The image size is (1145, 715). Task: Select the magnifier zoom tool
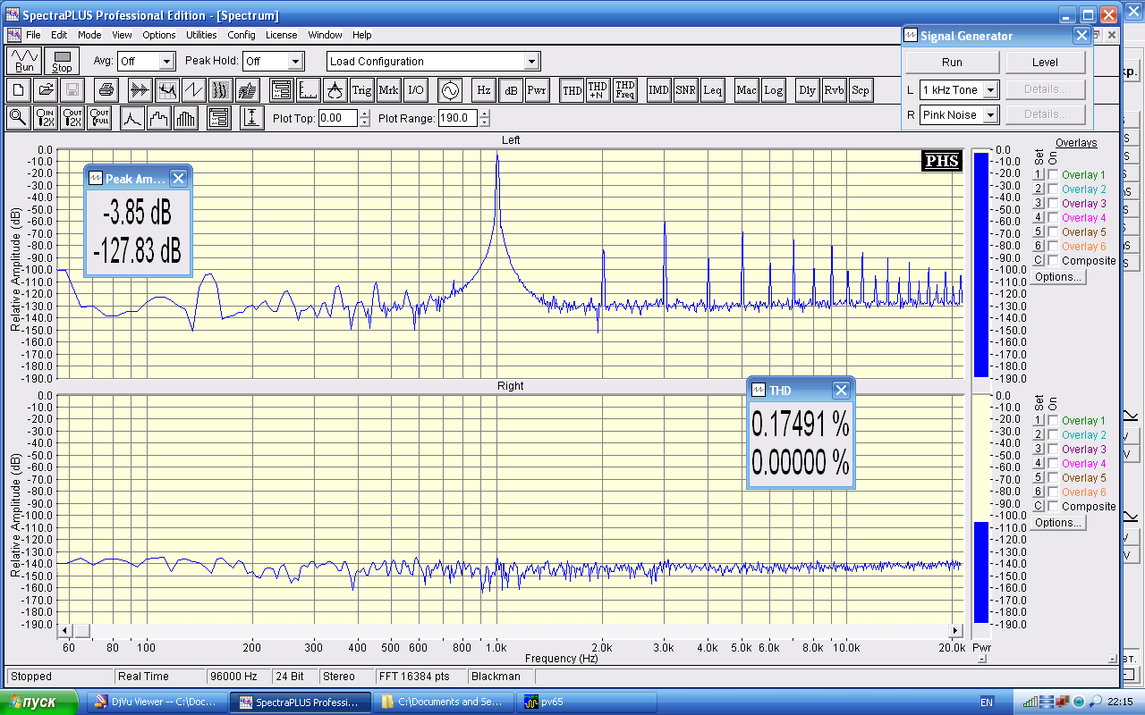[18, 118]
